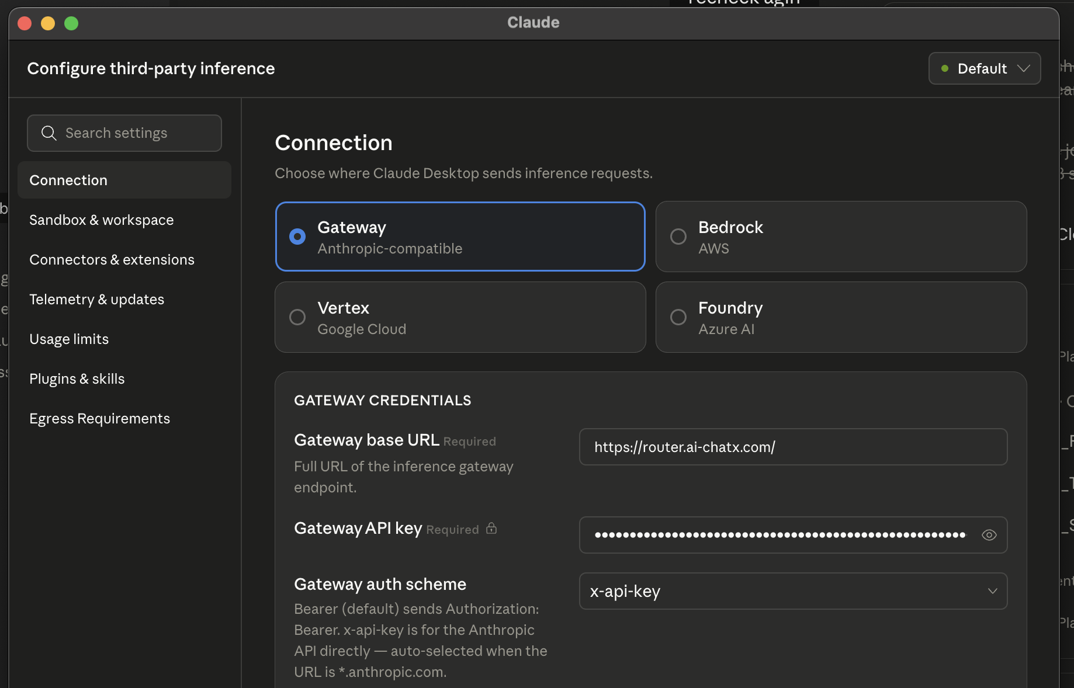Image resolution: width=1074 pixels, height=688 pixels.
Task: Click the green fullscreen window button
Action: pyautogui.click(x=71, y=23)
